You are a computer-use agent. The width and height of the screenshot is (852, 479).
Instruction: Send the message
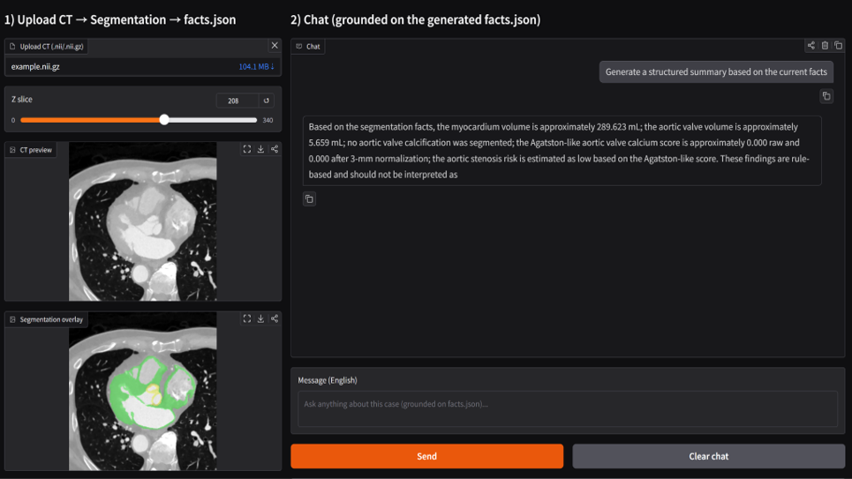pos(426,456)
